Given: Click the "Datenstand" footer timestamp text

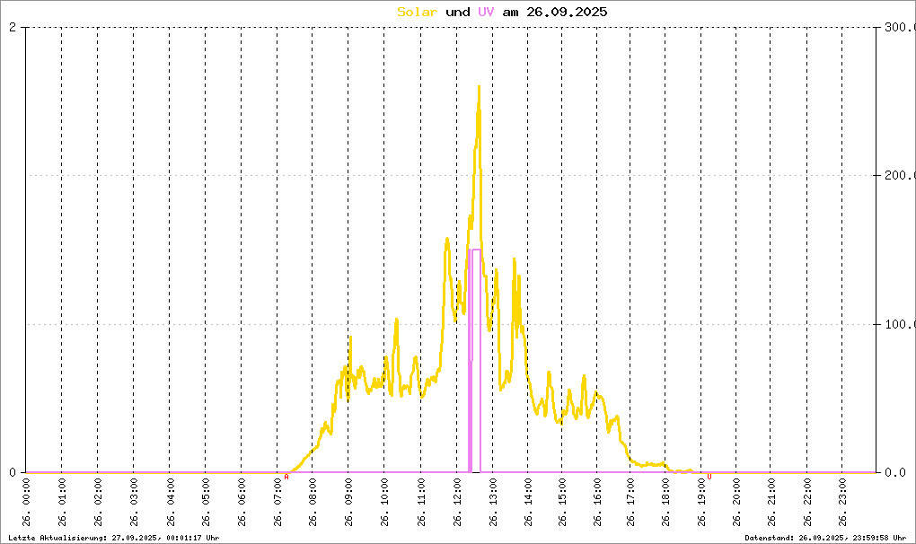Looking at the screenshot, I should [825, 537].
